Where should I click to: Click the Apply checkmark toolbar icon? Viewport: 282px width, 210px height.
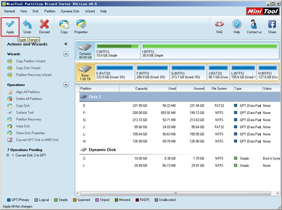[10, 24]
